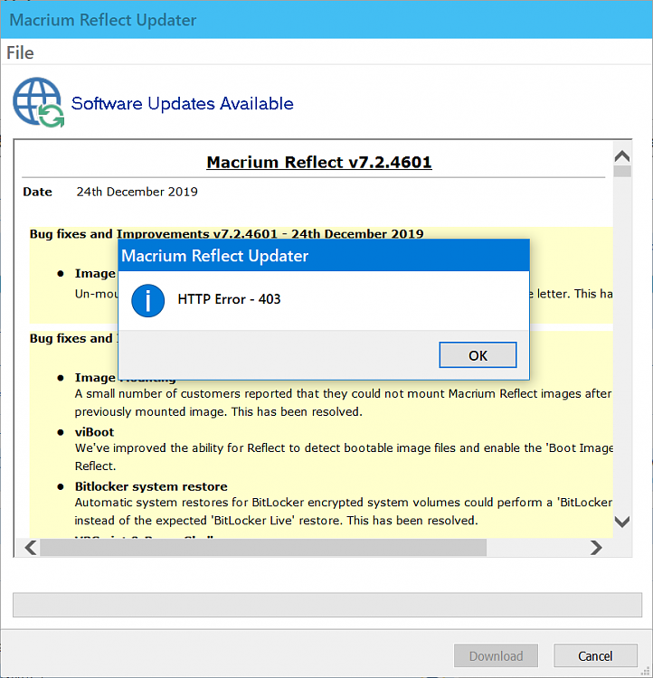Click the vertical scrollbar thumb near top

coord(622,171)
